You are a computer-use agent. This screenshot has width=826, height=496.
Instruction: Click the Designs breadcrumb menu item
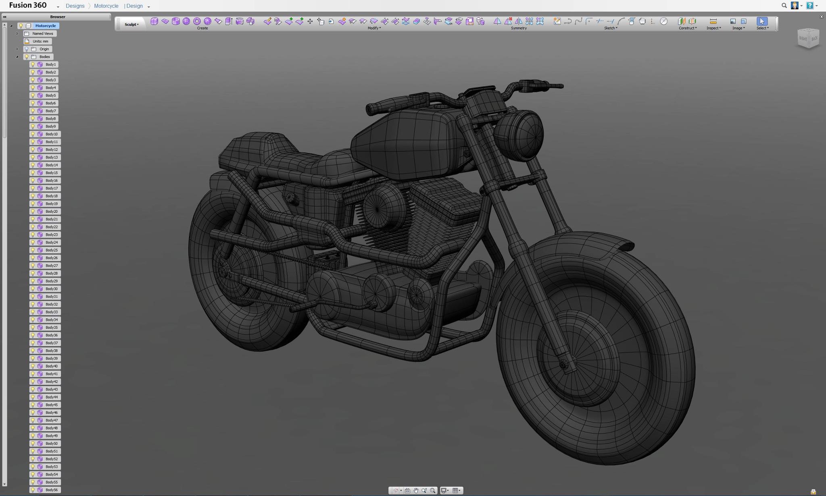75,6
